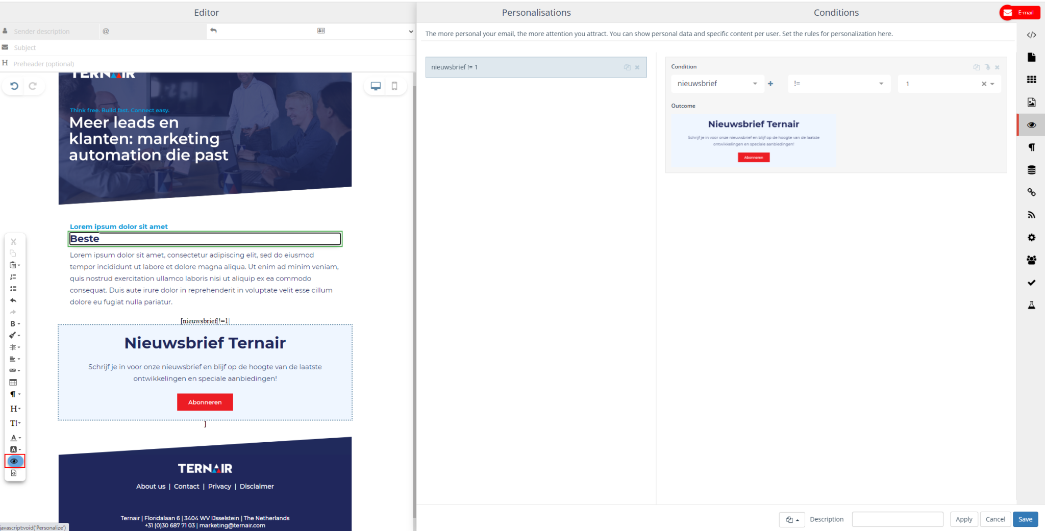Open the paste dropdown in floating toolbar

tap(15, 265)
